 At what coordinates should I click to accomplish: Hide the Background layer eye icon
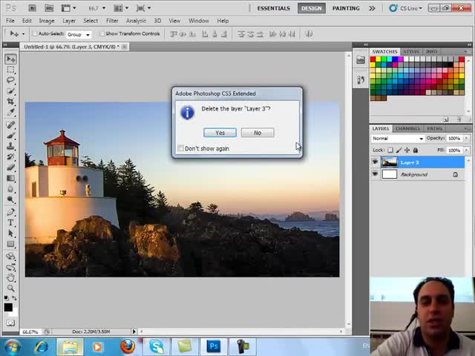[375, 174]
